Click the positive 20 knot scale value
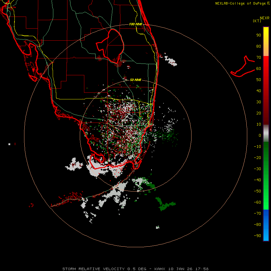Viewport: 271px width, 271px height. [259, 113]
